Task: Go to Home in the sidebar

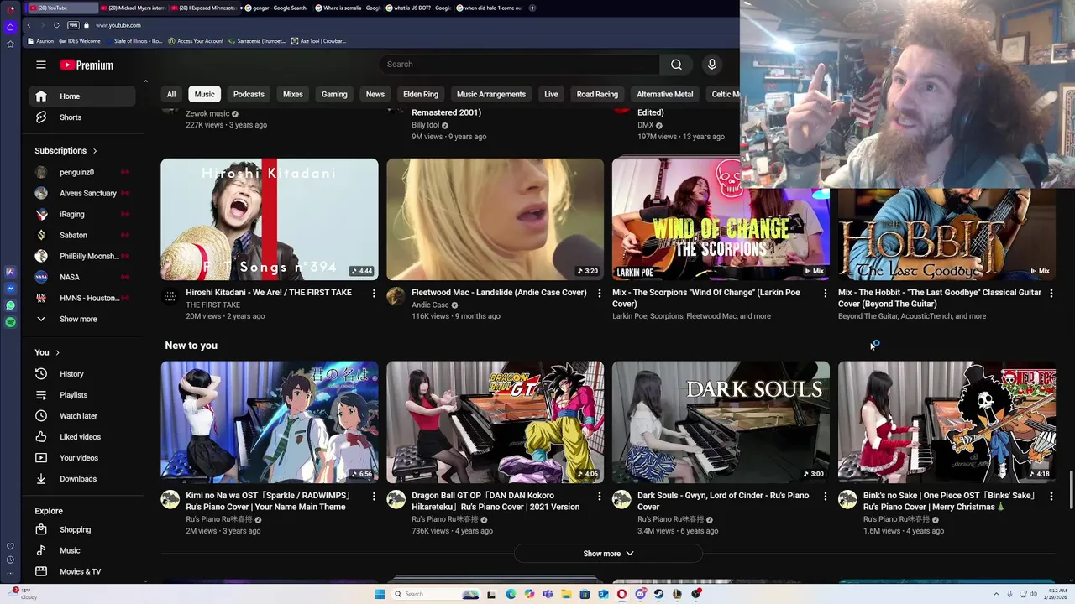Action: (81, 96)
